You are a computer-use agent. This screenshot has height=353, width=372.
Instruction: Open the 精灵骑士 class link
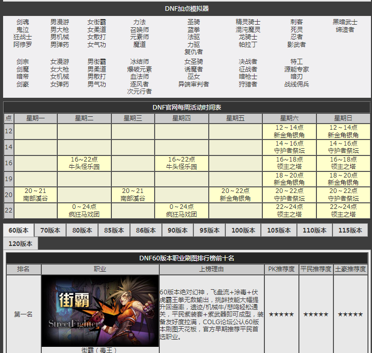coord(248,22)
